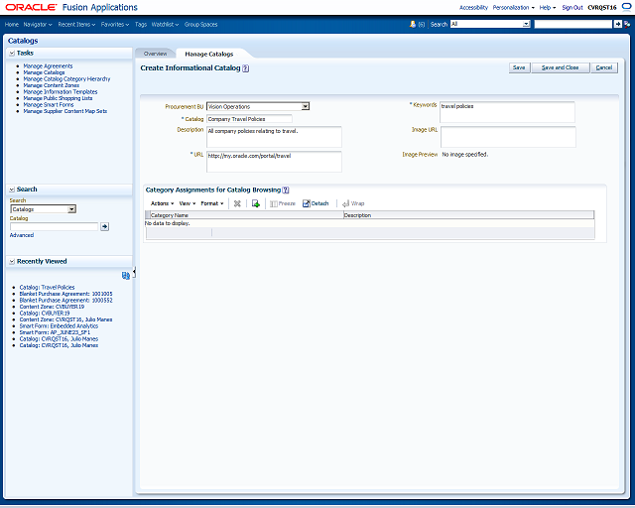Open the Actions menu in category table

pyautogui.click(x=162, y=203)
